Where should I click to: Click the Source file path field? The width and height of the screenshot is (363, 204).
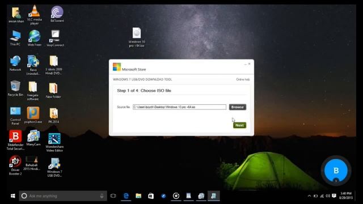pos(179,107)
